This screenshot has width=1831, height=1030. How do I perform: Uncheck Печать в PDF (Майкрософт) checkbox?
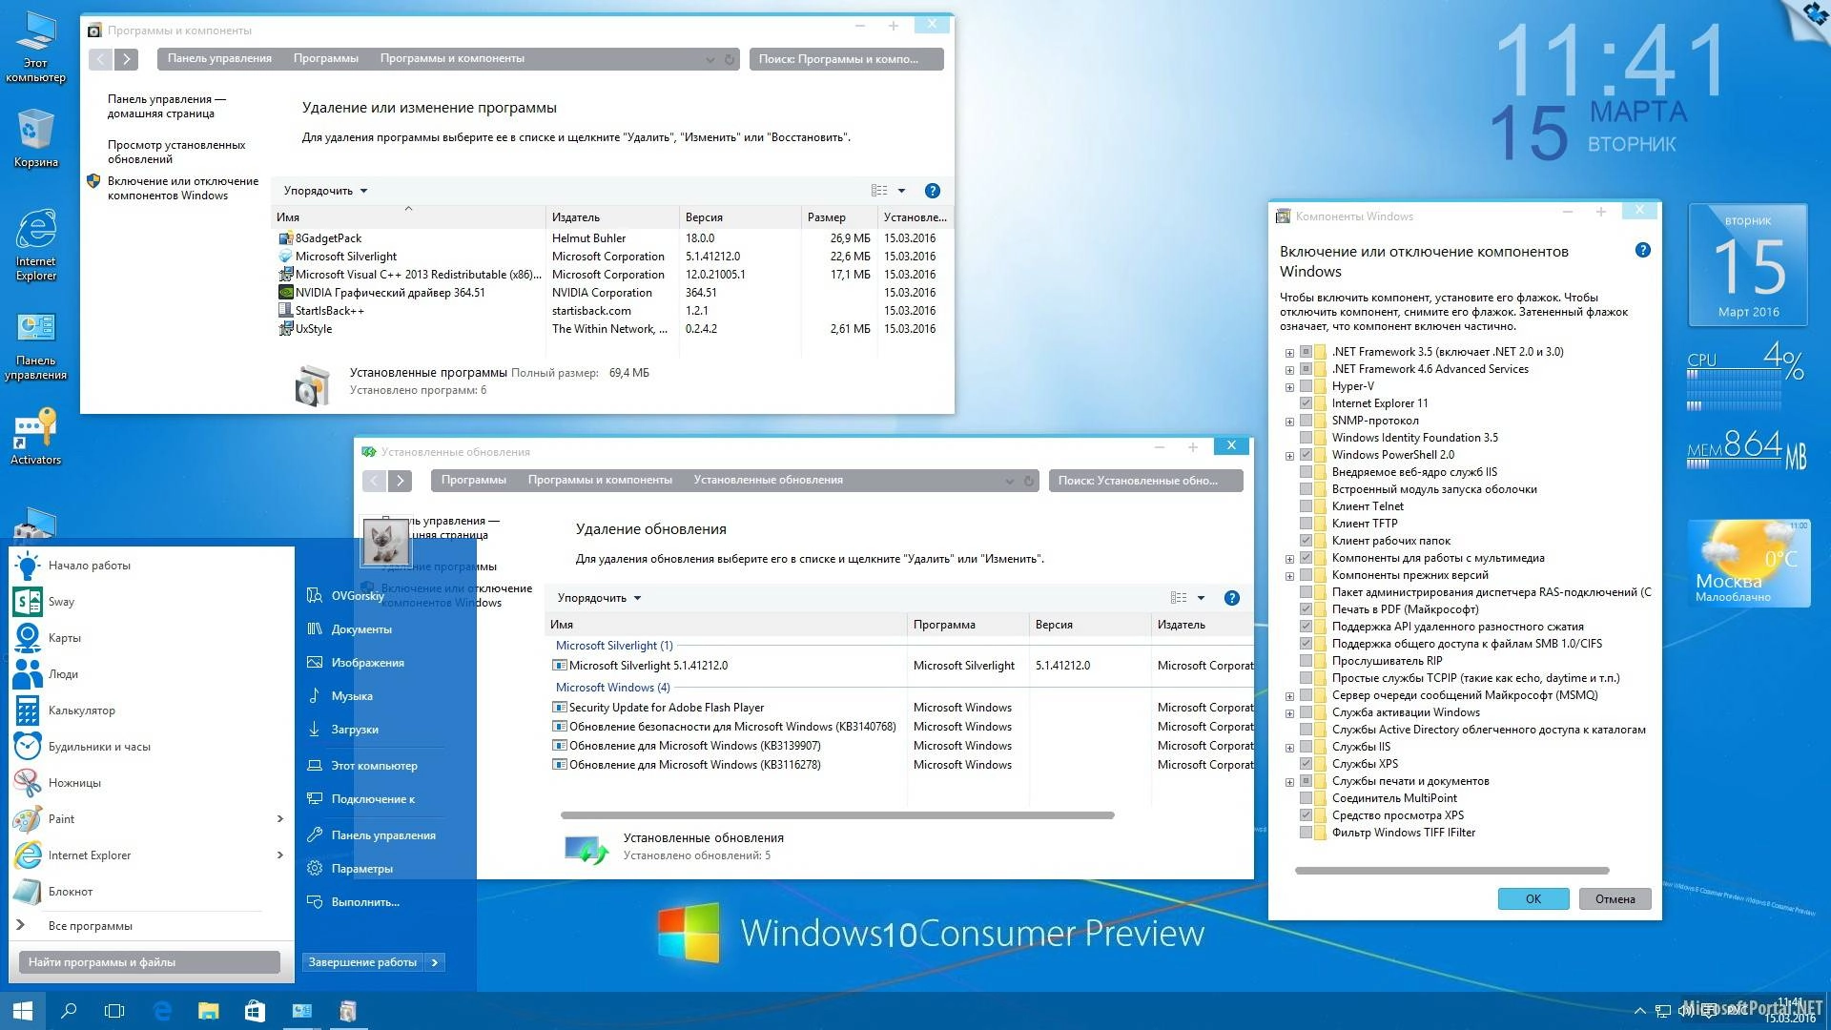[1306, 609]
